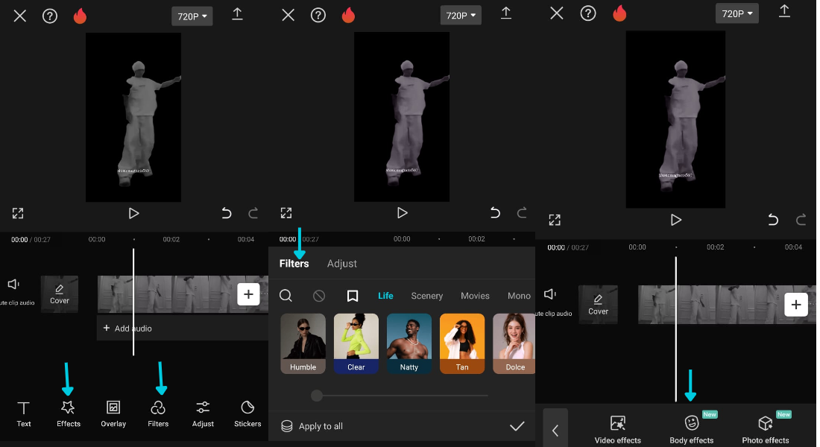Switch to the Adjust tab in filter panel
This screenshot has height=447, width=820.
point(342,264)
